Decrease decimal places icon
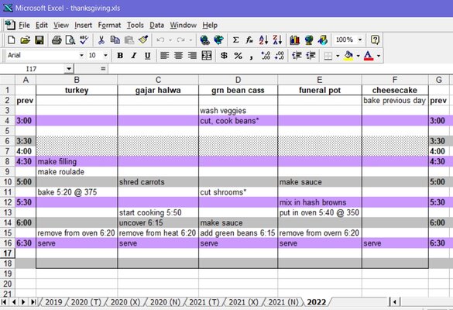The height and width of the screenshot is (310, 453). (280, 56)
